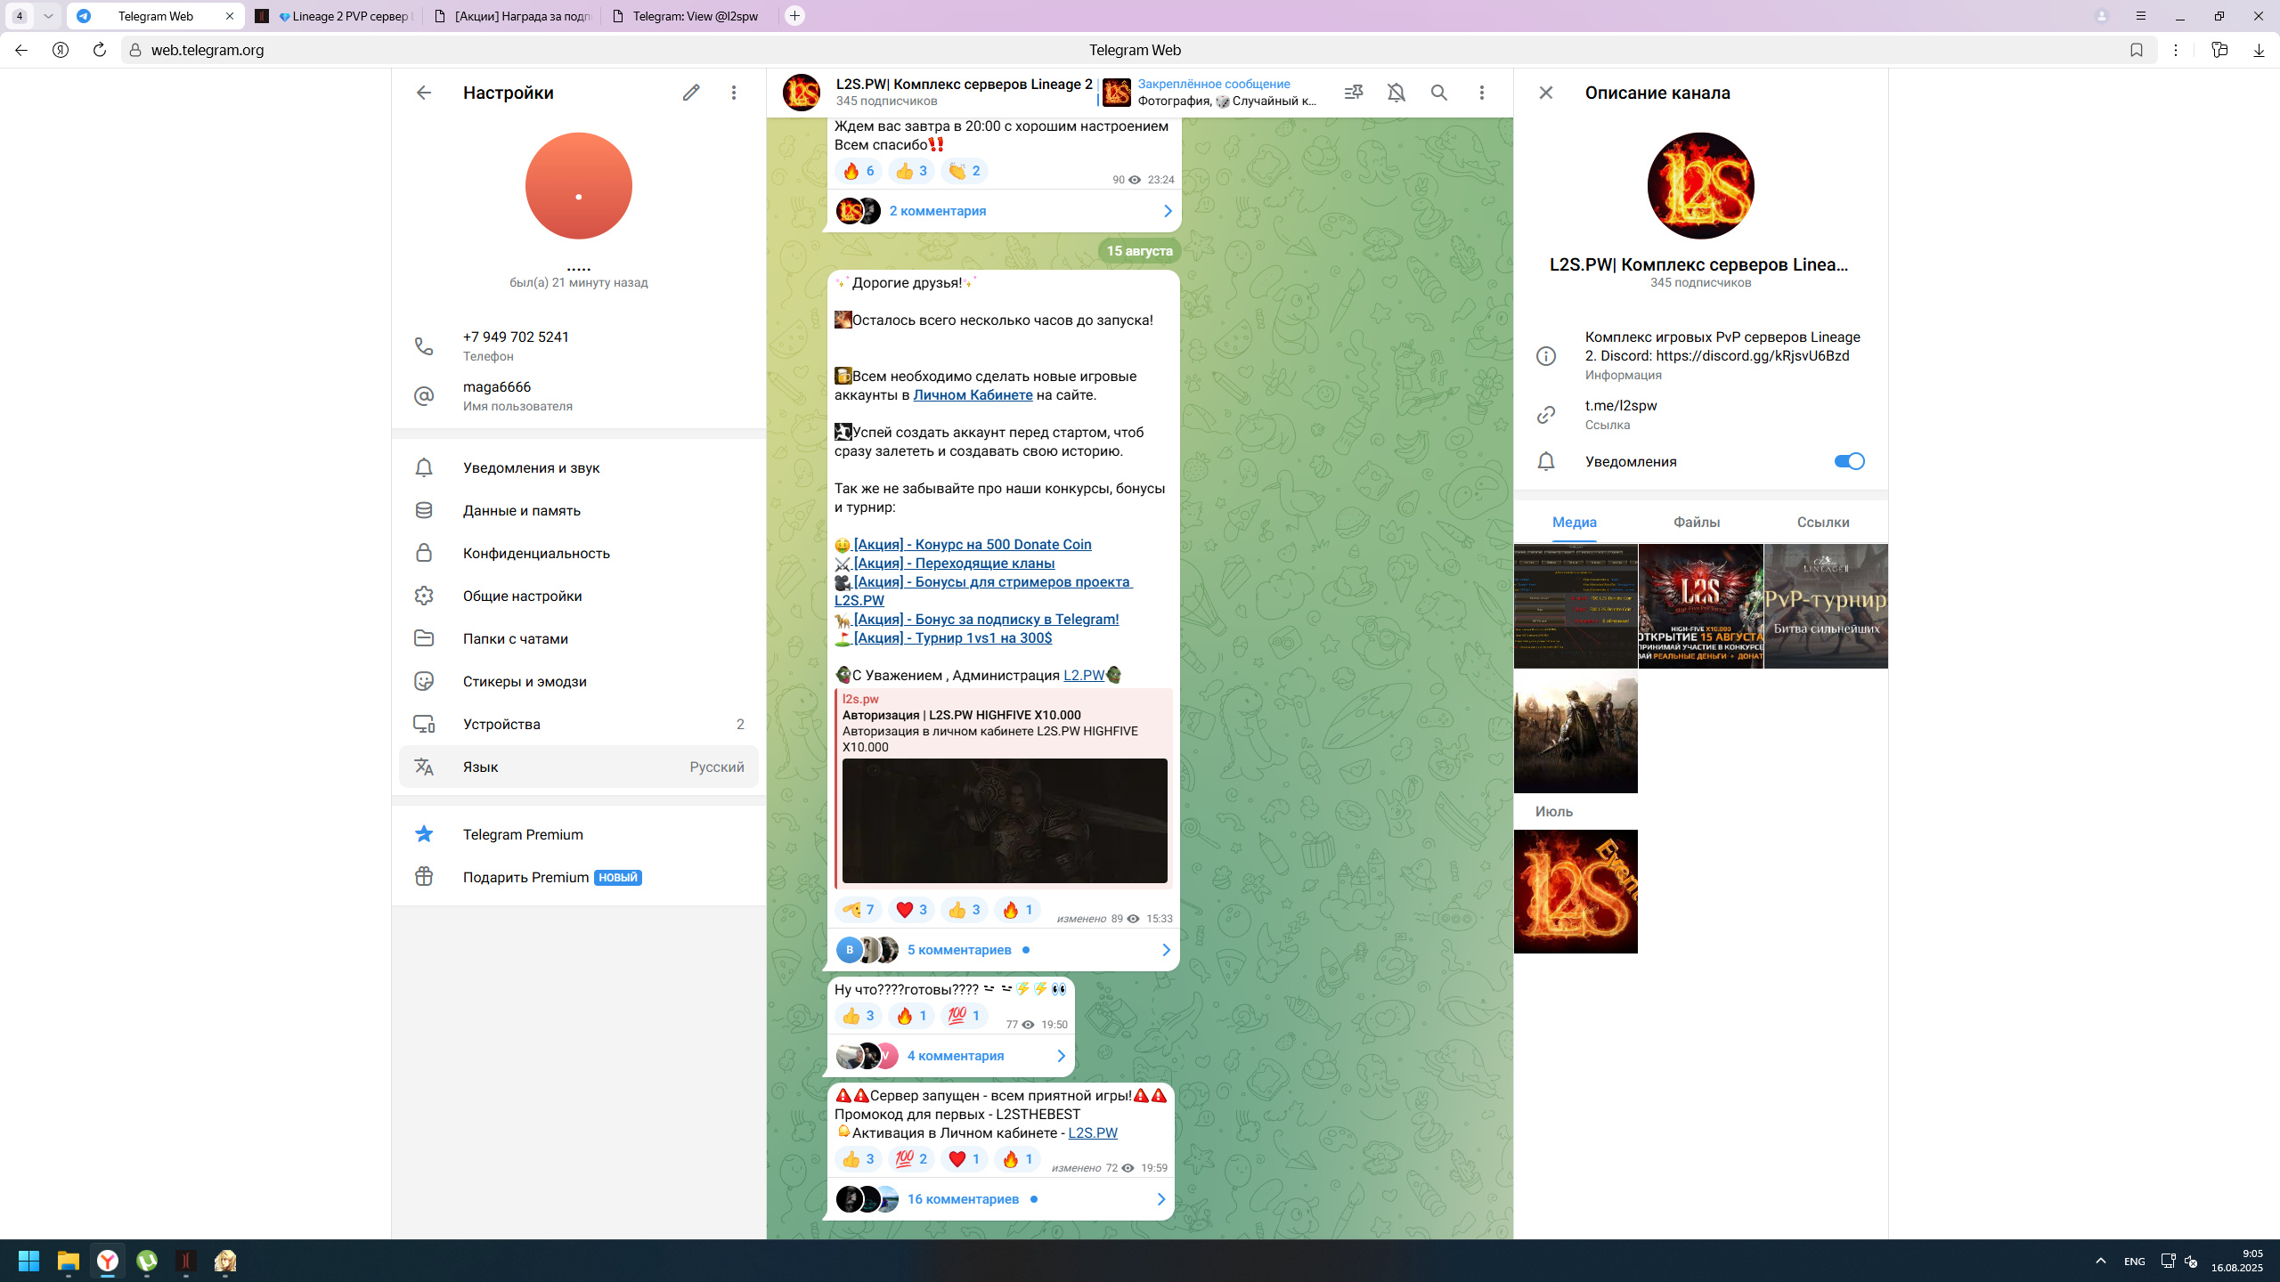Reload the page with browser refresh icon

tap(100, 50)
